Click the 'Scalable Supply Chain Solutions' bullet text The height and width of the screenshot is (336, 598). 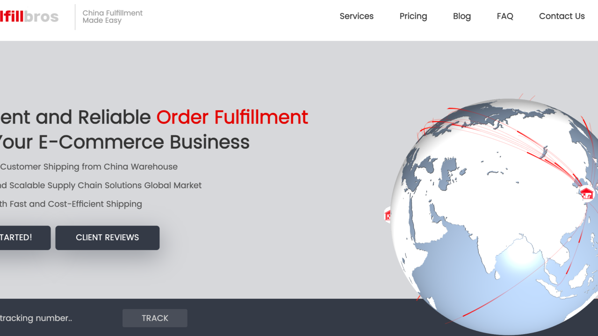[101, 185]
